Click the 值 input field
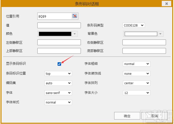This screenshot has width=174, height=124. pyautogui.click(x=59, y=25)
